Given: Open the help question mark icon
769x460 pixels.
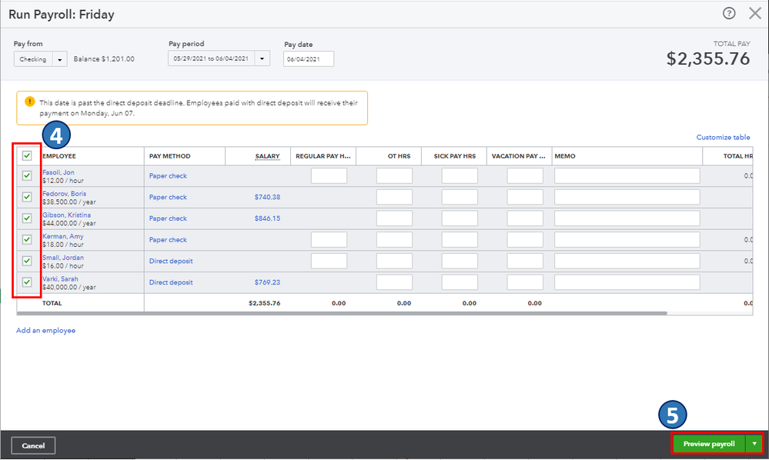Looking at the screenshot, I should (729, 13).
